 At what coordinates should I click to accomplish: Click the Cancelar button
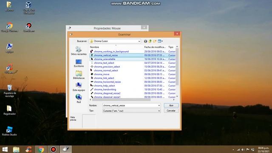pyautogui.click(x=171, y=110)
